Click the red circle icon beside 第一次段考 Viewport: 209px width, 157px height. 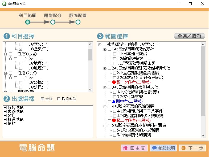[114, 82]
